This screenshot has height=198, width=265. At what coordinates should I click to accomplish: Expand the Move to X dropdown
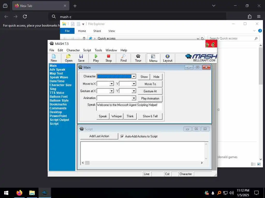click(x=112, y=84)
